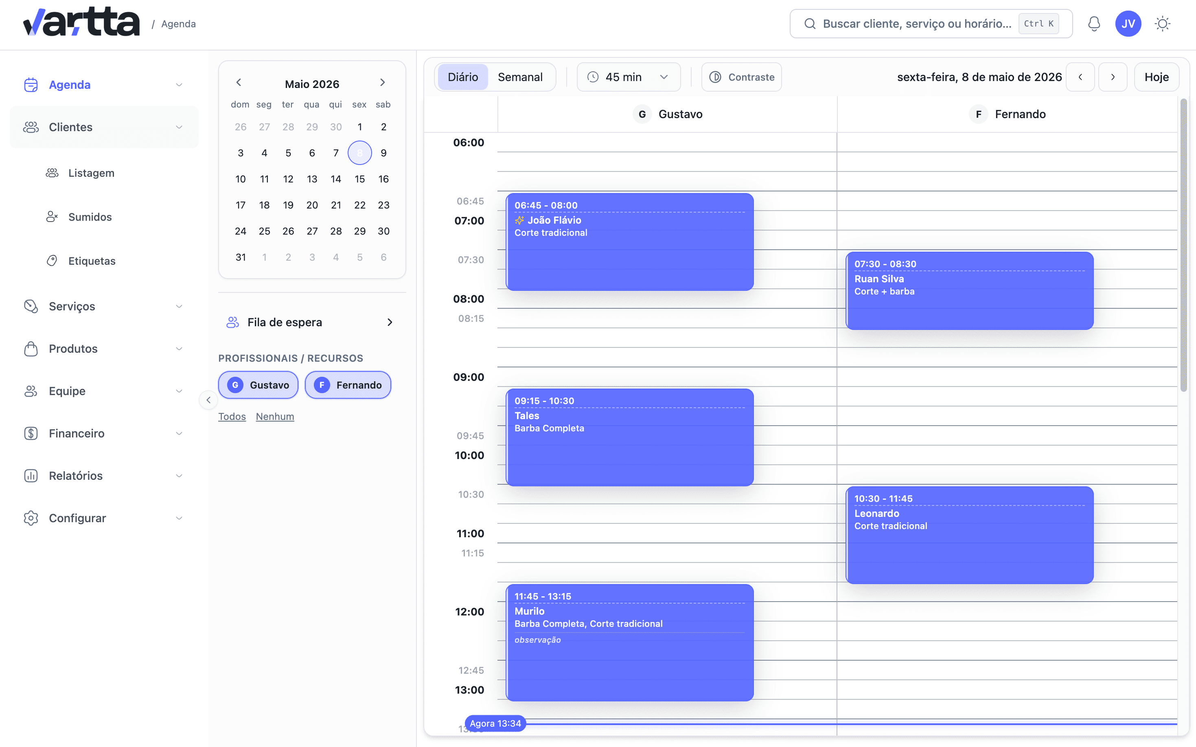Viewport: 1196px width, 747px height.
Task: Click Agenda breadcrumb text
Action: click(x=178, y=24)
